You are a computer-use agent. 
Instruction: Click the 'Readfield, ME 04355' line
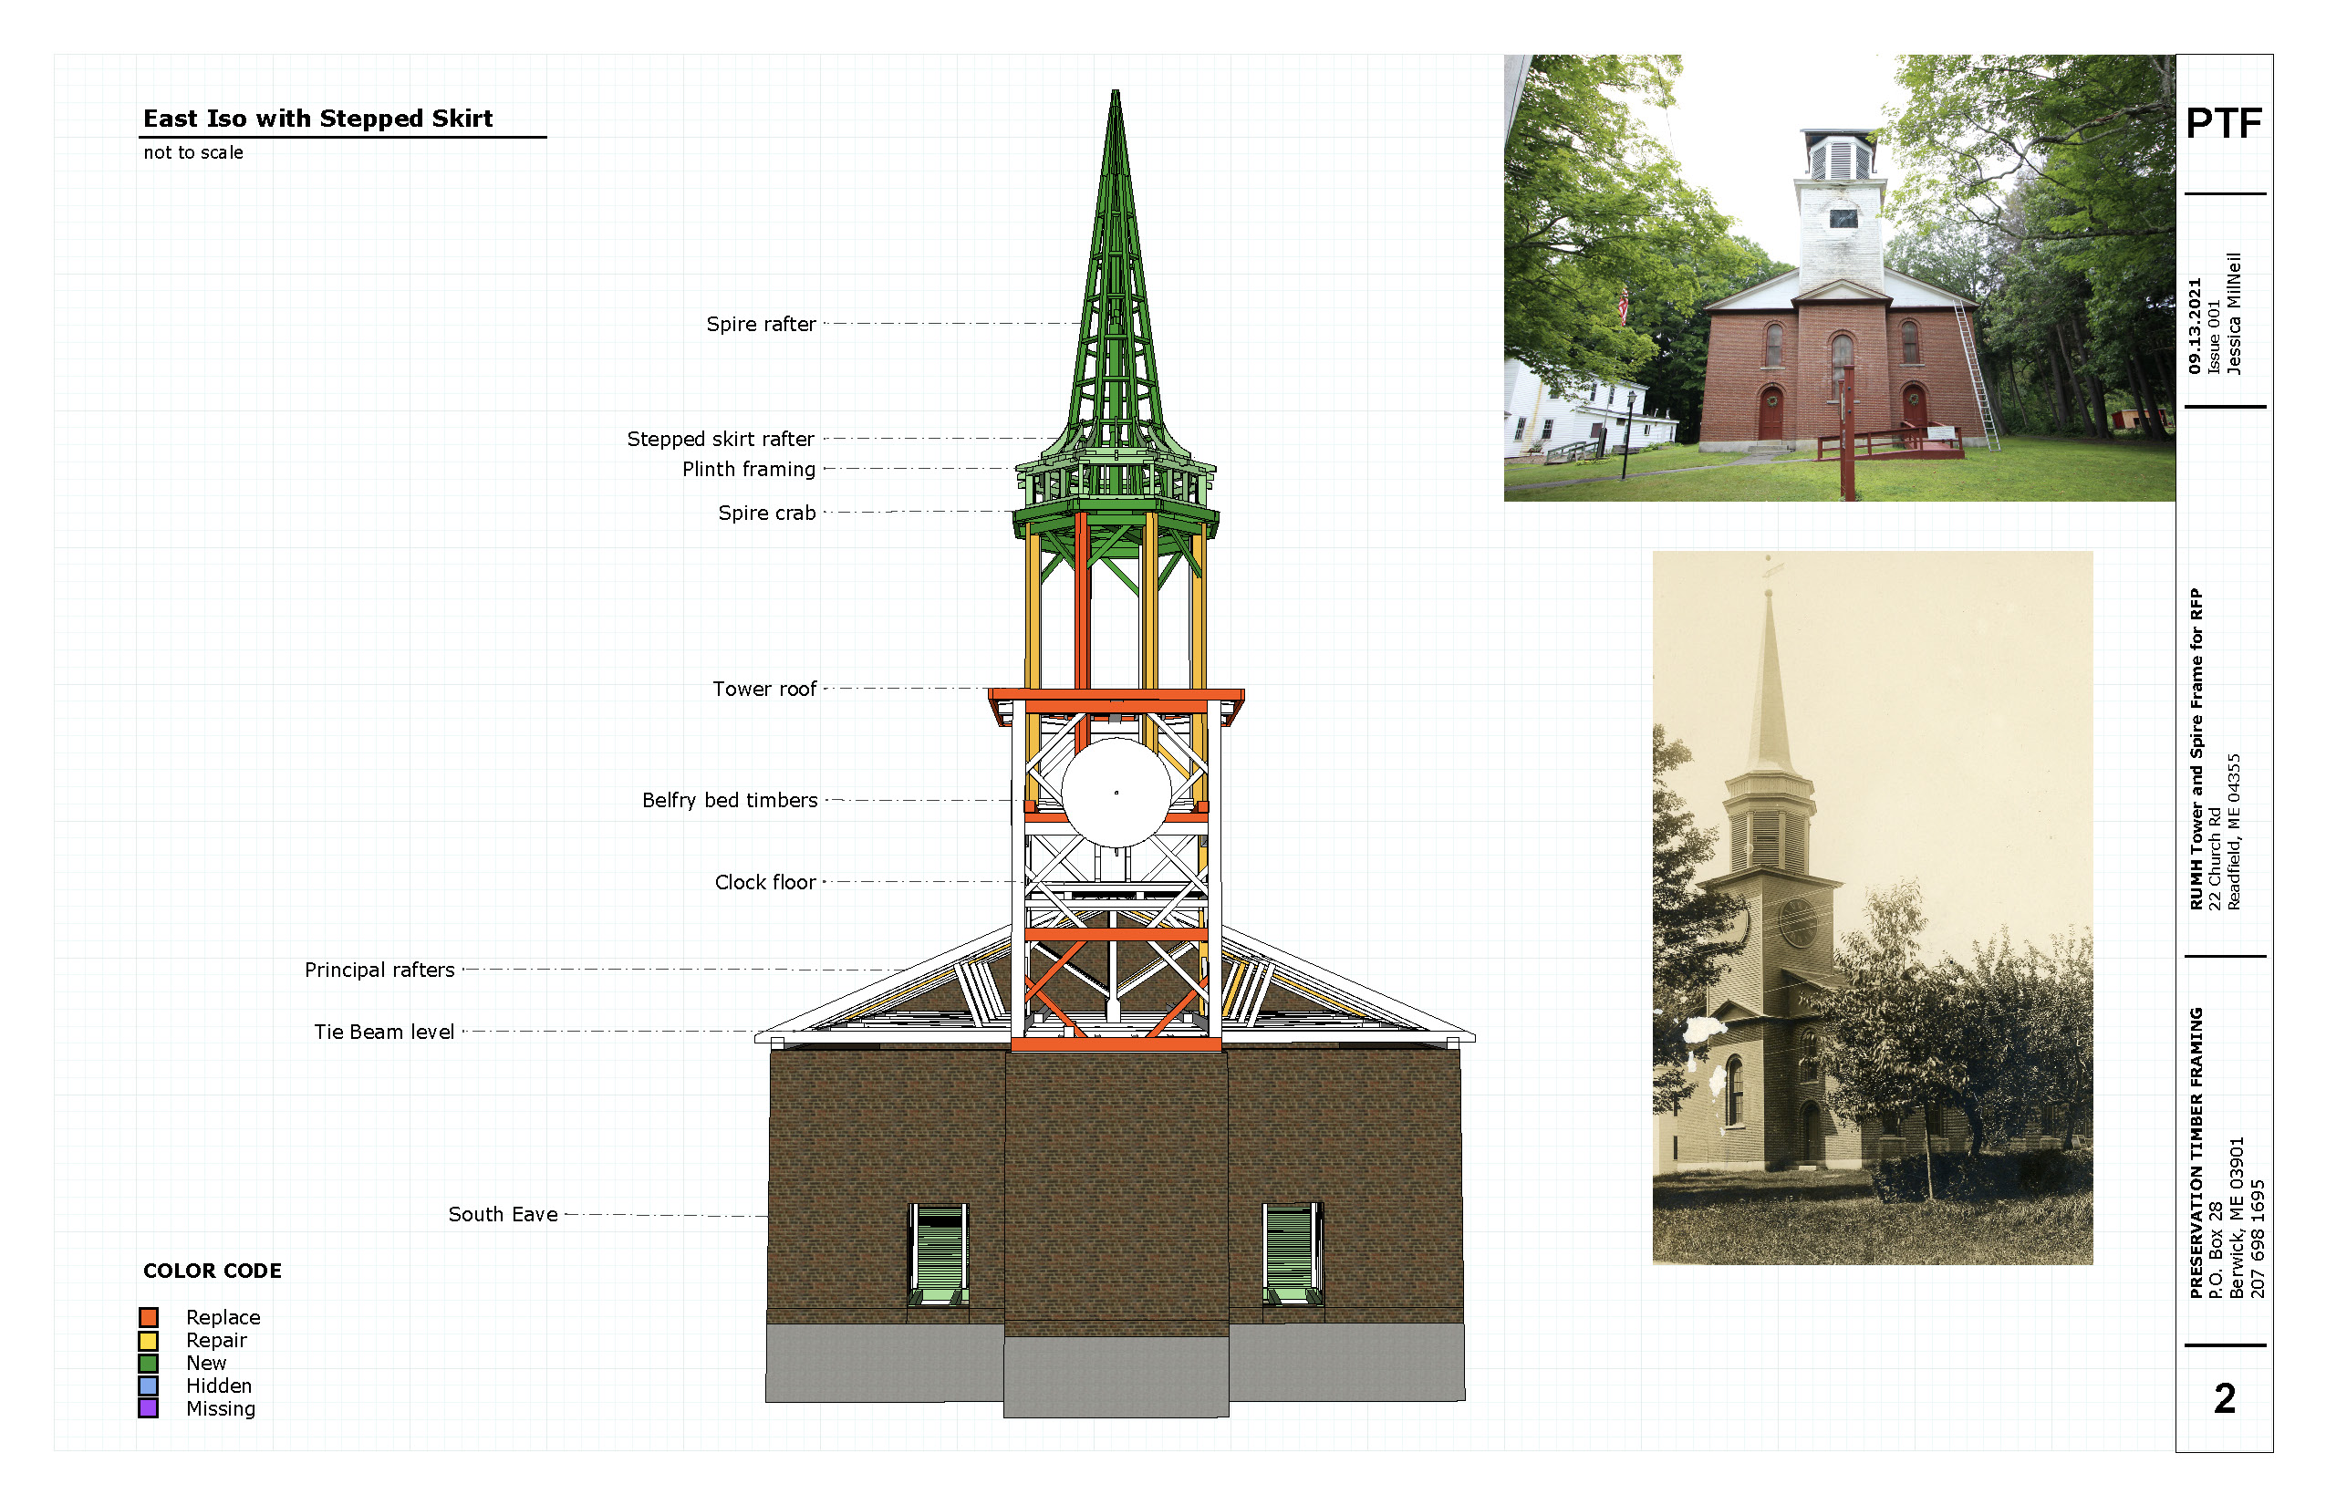2234,832
